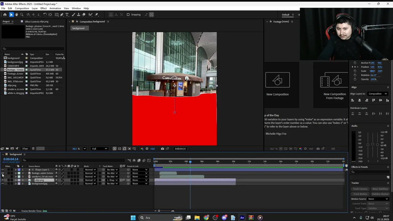Screen dimensions: 393x221
Task: Switch to Effect Controls obje.png tab
Action: click(37, 21)
